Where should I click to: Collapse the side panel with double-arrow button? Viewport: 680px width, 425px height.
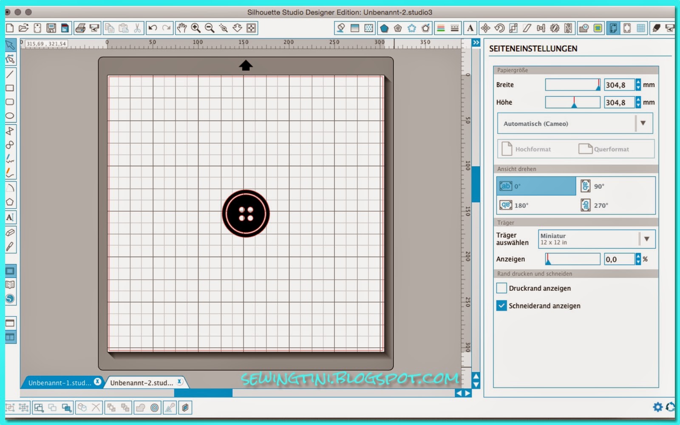point(476,42)
